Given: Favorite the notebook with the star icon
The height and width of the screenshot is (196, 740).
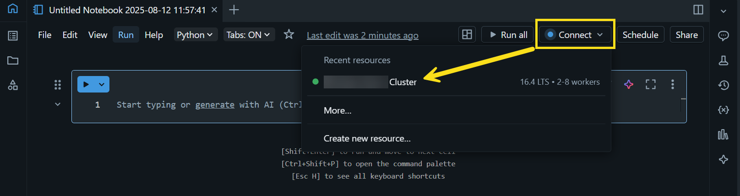Looking at the screenshot, I should pos(288,34).
